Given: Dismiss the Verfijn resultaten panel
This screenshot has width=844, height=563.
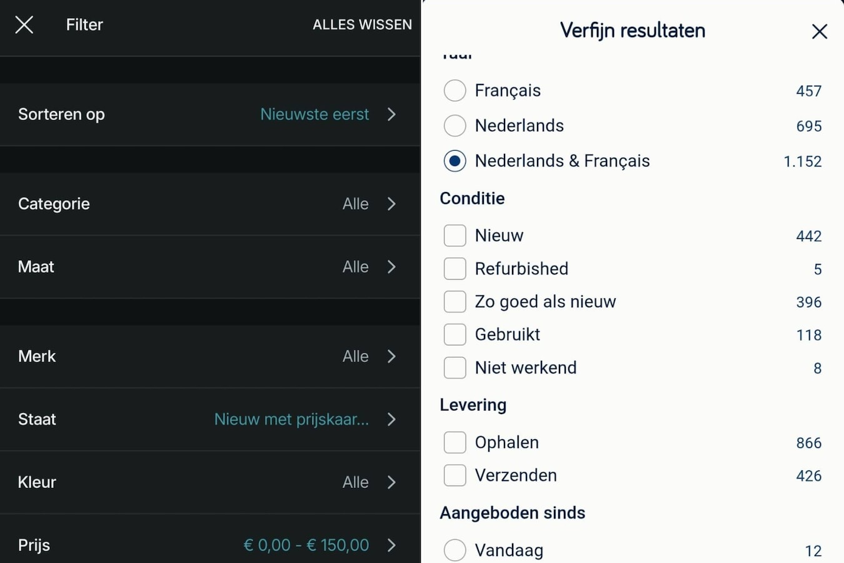Looking at the screenshot, I should point(820,31).
